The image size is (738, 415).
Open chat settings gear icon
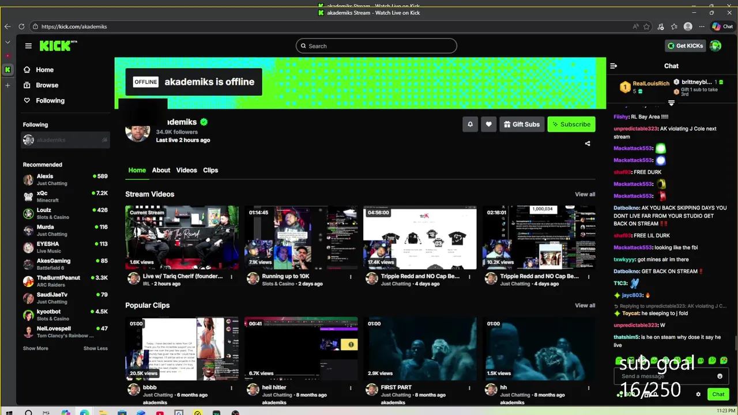698,394
